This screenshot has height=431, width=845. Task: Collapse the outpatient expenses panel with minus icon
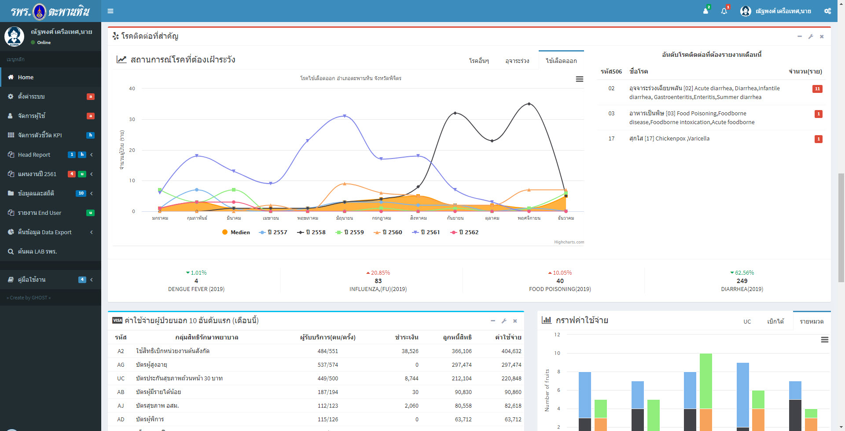[493, 321]
